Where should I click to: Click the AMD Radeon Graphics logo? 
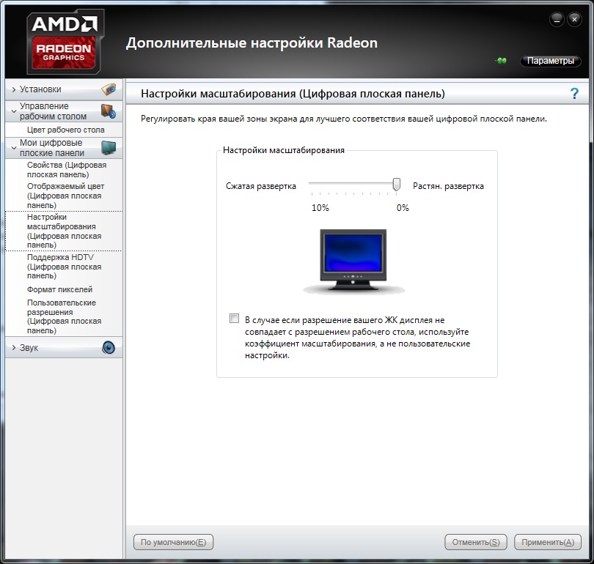pos(65,42)
